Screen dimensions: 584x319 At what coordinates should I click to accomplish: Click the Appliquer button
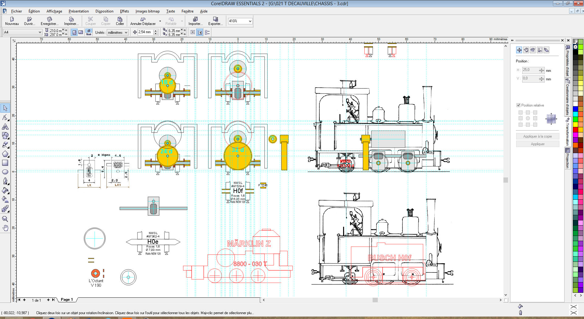[x=537, y=144]
